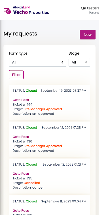Image resolution: width=99 pixels, height=215 pixels.
Task: Click Gate Pass title on ticket 144
Action: click(x=21, y=100)
